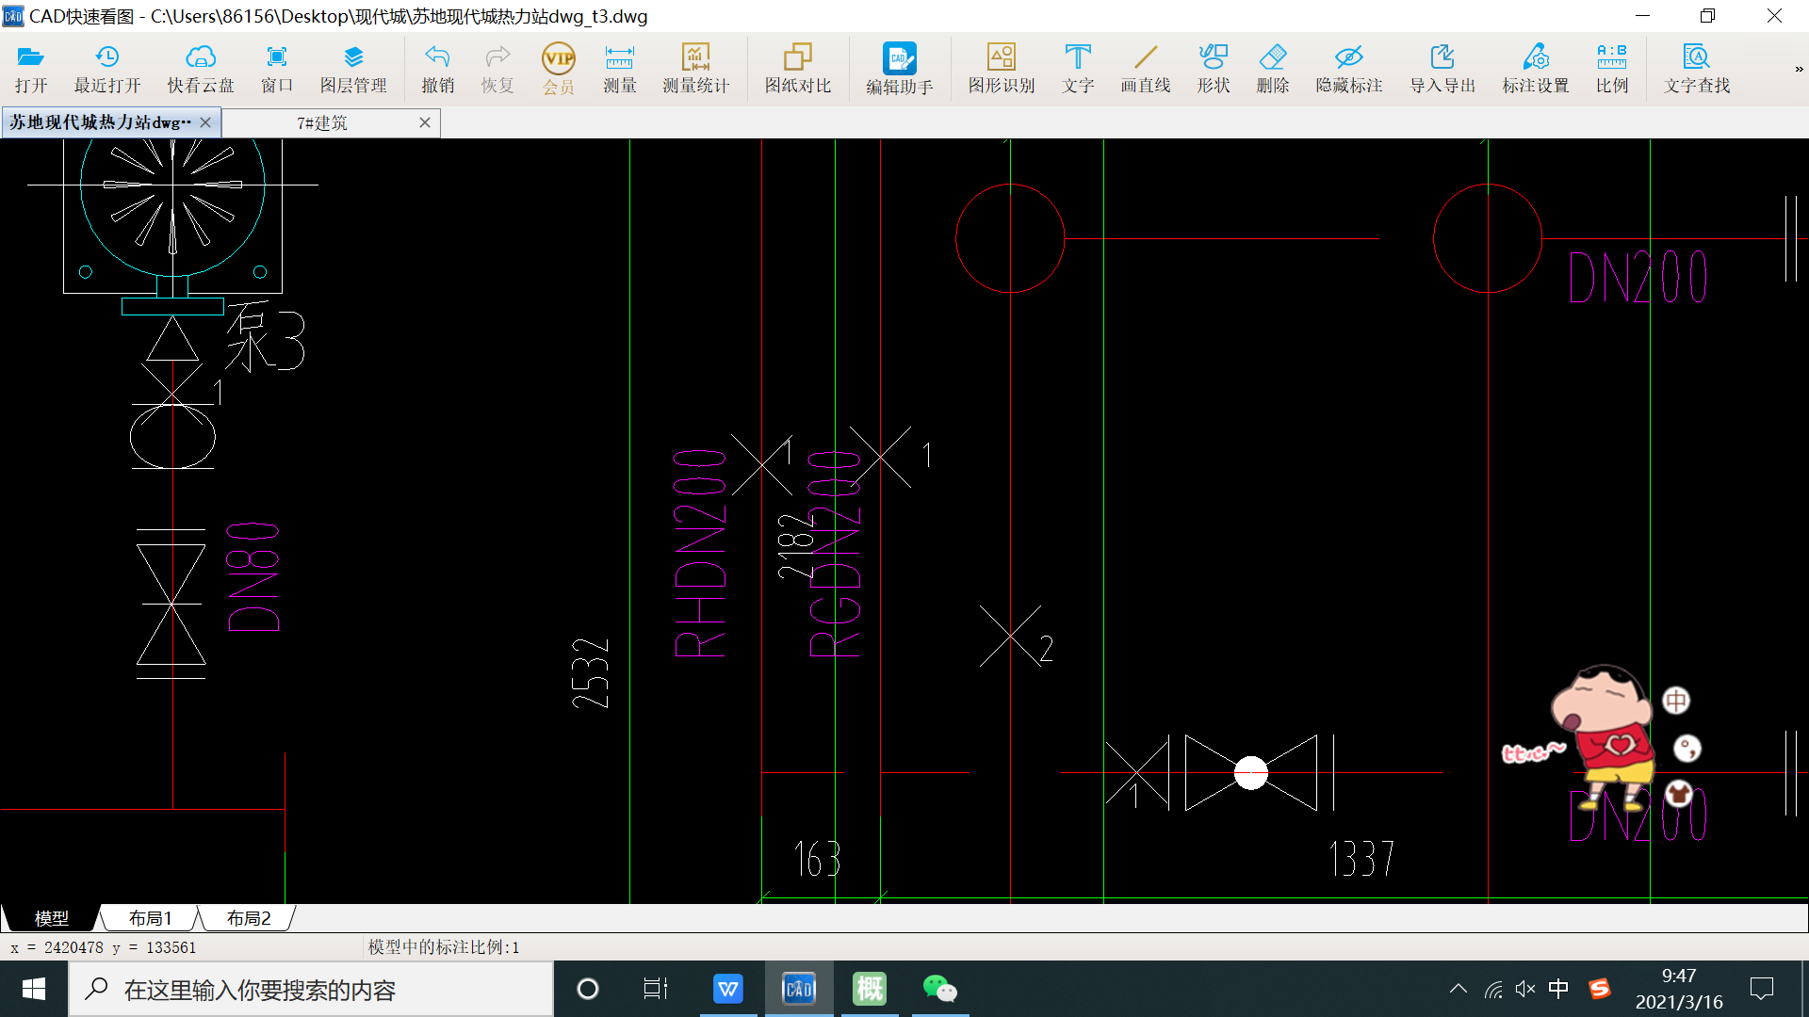Viewport: 1809px width, 1017px height.
Task: Open 标注设置 annotation settings
Action: (1536, 70)
